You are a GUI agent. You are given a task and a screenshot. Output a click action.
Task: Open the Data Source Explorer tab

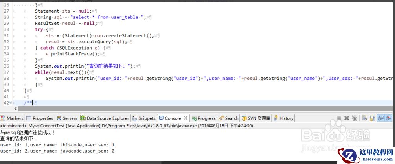pyautogui.click(x=105, y=118)
